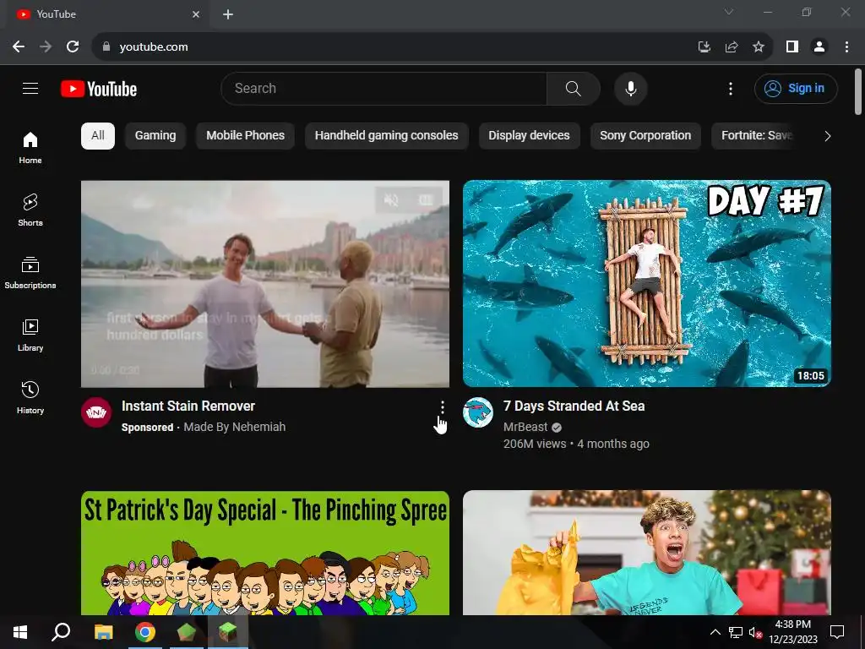This screenshot has width=865, height=649.
Task: Click the YouTube page scrollbar
Action: 858,91
